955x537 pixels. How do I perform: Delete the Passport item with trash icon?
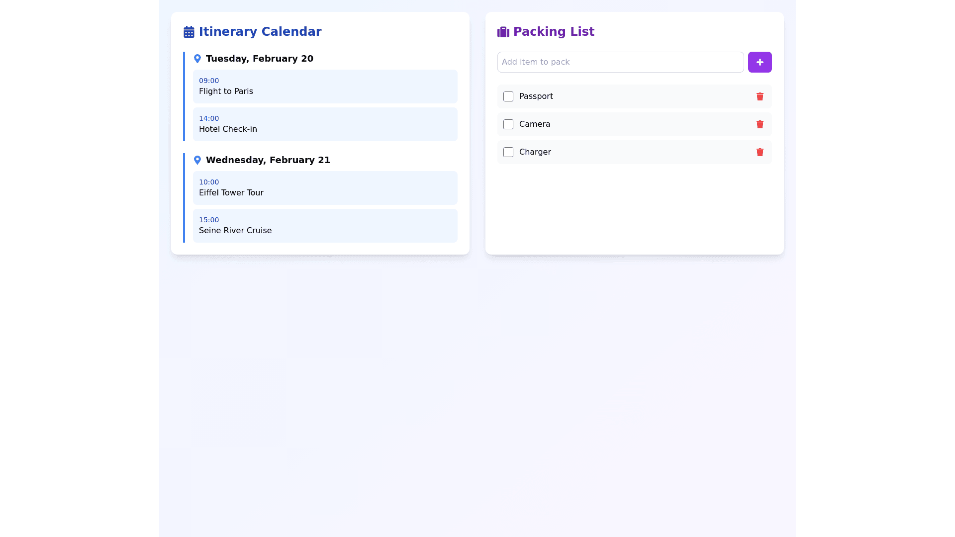tap(760, 96)
